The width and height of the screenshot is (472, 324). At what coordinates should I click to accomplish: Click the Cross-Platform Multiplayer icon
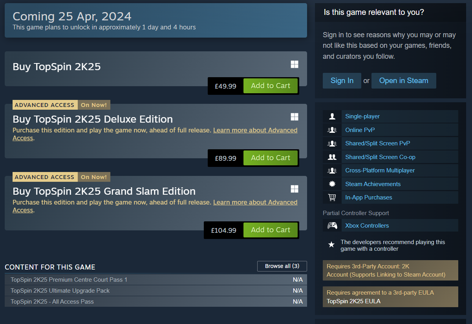pos(332,170)
